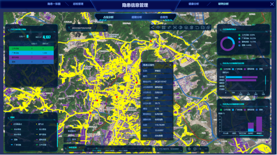Toggle 厂房设施 legend in count statistics chart

(x=237, y=110)
